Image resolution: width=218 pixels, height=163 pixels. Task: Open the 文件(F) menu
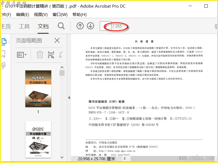(6, 15)
